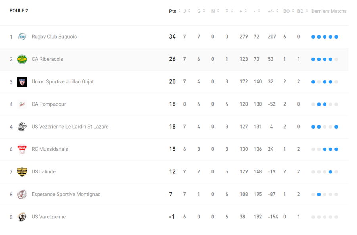Click the Derniers Matchs column header

pos(329,11)
